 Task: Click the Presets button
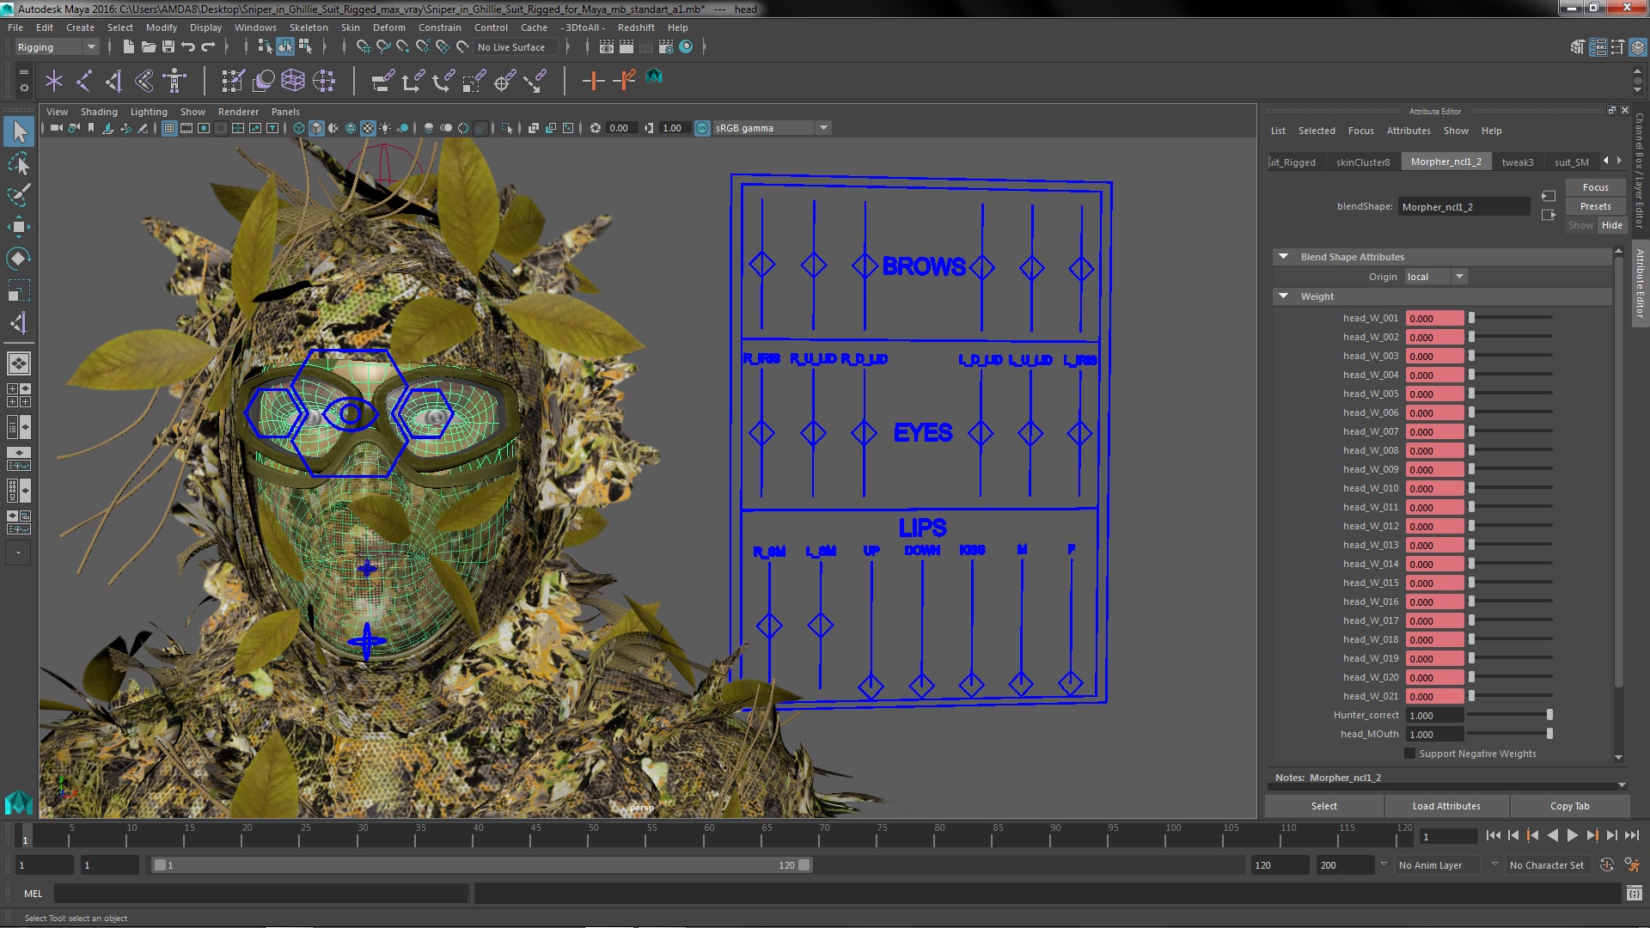click(x=1595, y=206)
